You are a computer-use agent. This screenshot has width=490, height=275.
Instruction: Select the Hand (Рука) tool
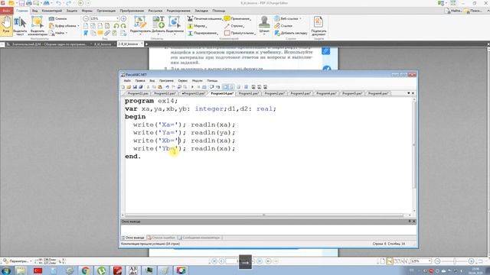[6, 25]
